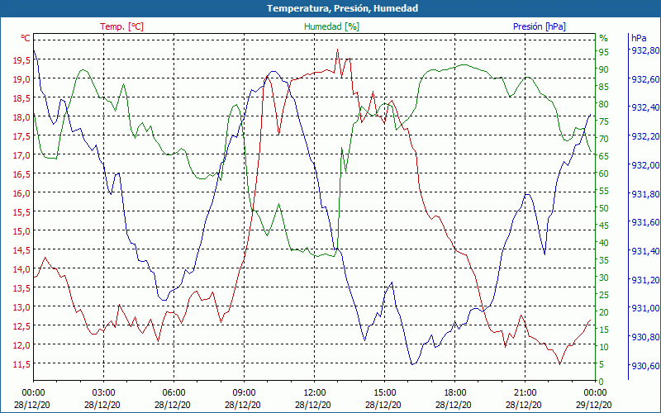Click the 931,40 pressure axis value
This screenshot has width=661, height=413.
[645, 251]
